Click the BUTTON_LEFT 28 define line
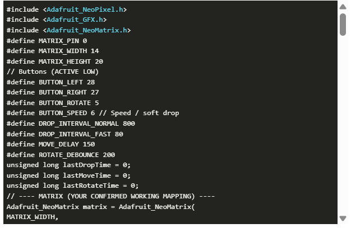 click(50, 82)
